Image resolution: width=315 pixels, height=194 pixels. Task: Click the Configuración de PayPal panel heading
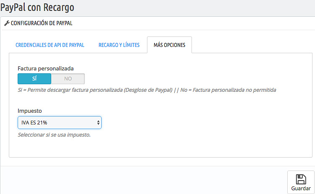click(42, 23)
